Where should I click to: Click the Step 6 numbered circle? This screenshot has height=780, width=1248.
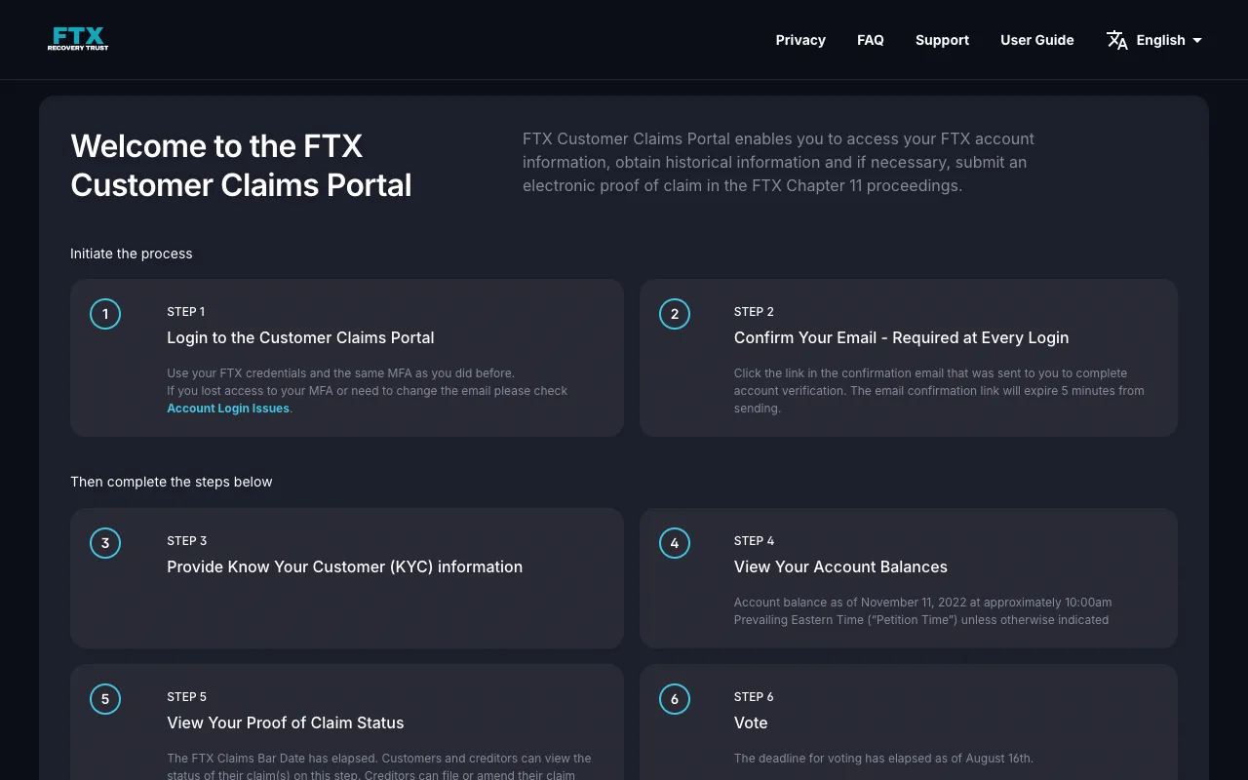pos(674,699)
